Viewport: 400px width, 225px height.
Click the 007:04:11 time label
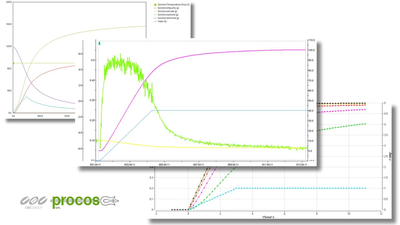point(199,164)
